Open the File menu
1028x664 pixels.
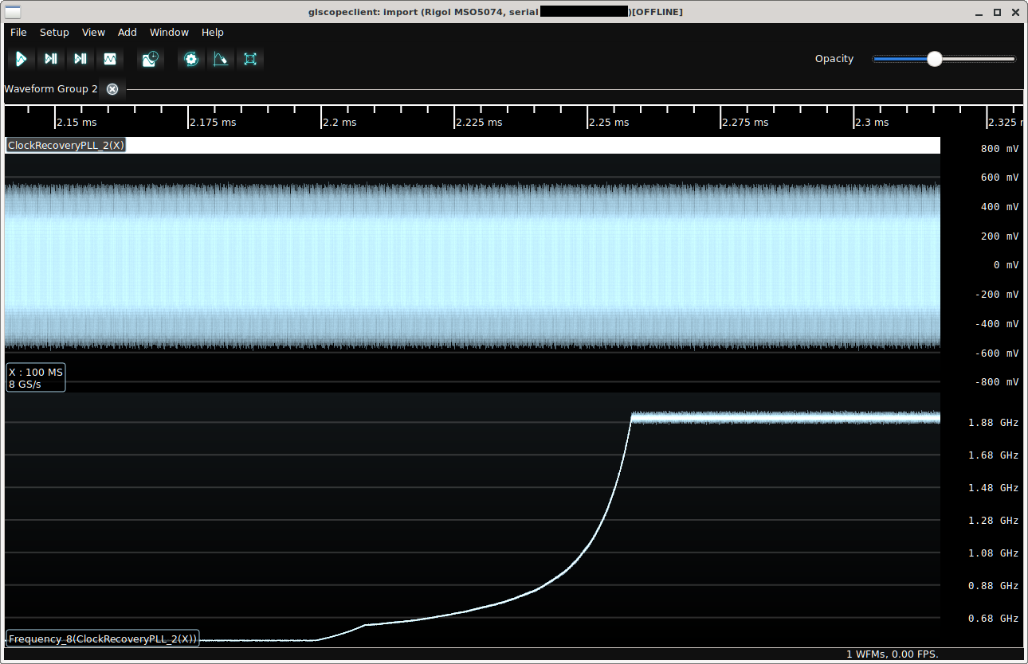click(18, 33)
